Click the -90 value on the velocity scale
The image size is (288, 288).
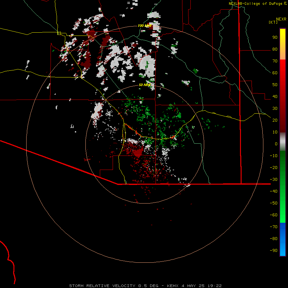coord(274,251)
